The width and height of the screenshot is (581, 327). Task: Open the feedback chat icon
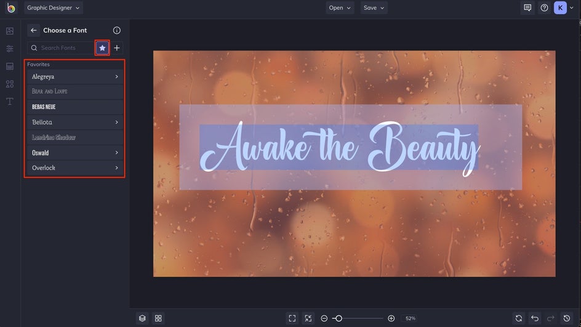pos(527,8)
